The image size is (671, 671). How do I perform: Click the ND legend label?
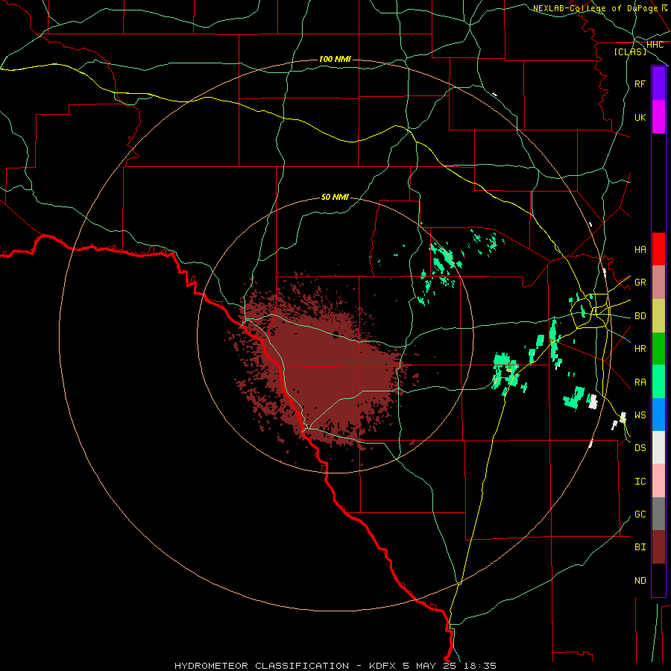640,580
